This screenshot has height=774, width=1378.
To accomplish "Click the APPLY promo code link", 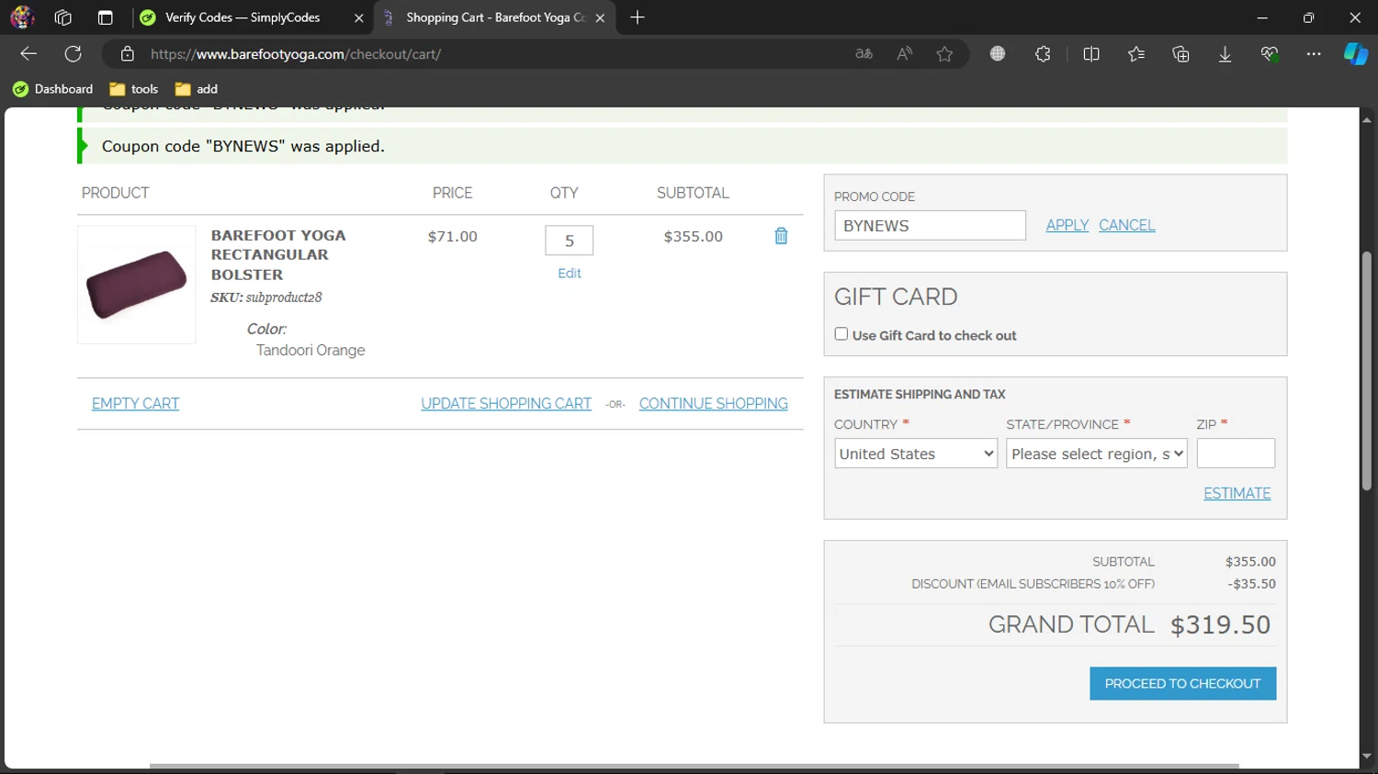I will tap(1067, 225).
